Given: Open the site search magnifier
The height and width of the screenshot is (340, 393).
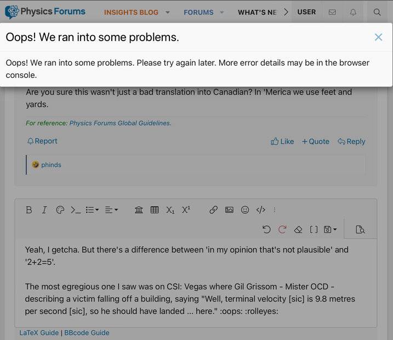Looking at the screenshot, I should click(x=377, y=12).
